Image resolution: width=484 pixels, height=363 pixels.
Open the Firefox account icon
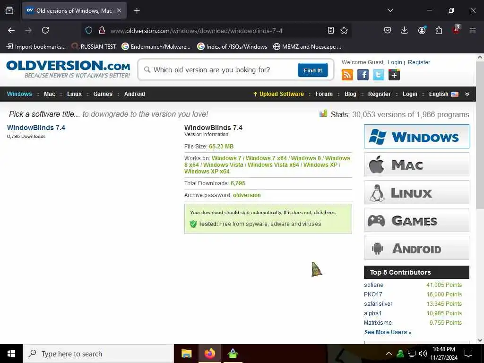[422, 30]
